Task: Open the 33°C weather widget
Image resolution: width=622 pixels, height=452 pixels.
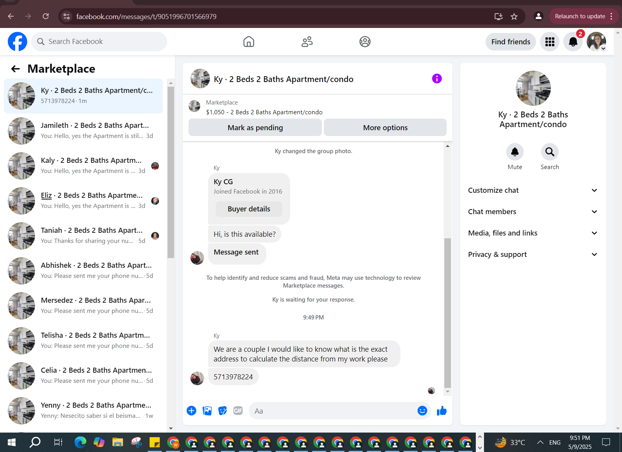Action: click(x=510, y=442)
